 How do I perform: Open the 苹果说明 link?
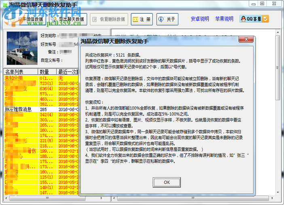(x=224, y=19)
